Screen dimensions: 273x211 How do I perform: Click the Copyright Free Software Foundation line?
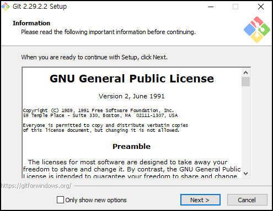[98, 110]
